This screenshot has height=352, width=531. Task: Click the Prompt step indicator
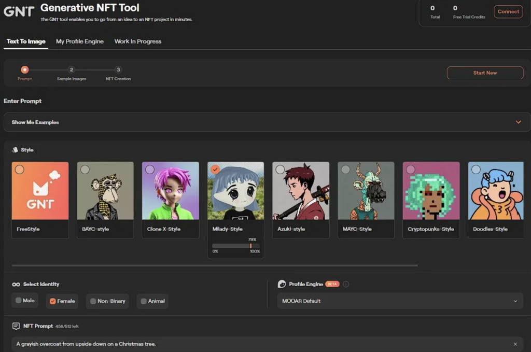(25, 69)
